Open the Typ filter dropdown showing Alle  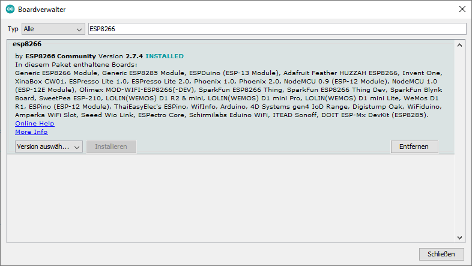(53, 29)
